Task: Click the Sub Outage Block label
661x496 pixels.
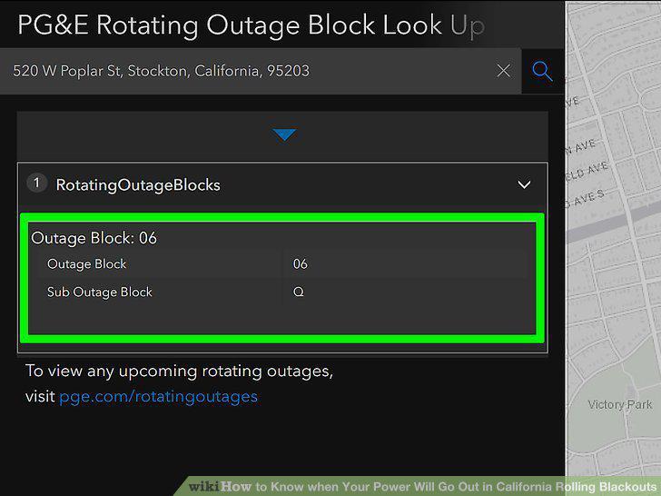Action: point(100,292)
